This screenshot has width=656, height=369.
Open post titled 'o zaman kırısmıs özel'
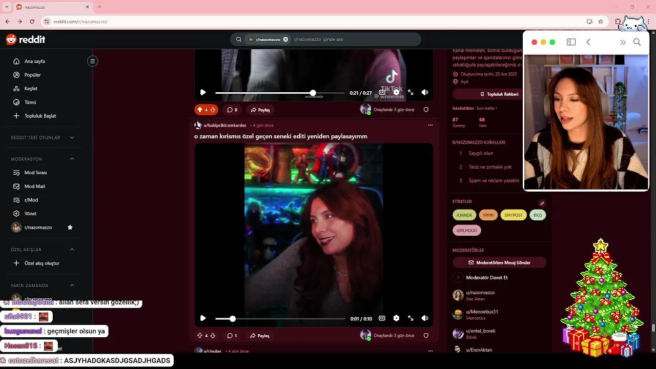(280, 136)
